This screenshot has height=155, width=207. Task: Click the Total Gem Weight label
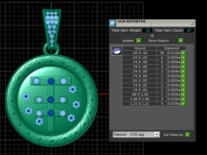coord(126,31)
